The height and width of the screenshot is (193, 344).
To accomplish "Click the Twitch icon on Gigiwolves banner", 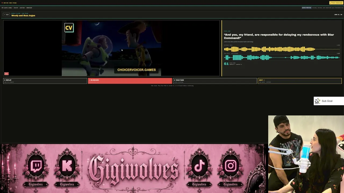I will click(36, 166).
